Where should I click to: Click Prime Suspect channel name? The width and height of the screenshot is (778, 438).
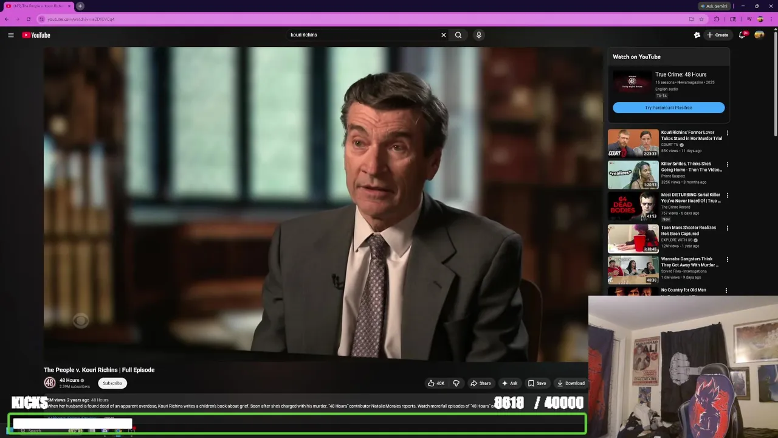coord(672,176)
